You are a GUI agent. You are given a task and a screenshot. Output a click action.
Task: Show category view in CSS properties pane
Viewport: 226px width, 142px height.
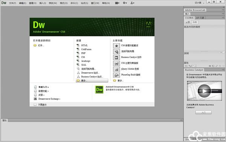[186, 66]
